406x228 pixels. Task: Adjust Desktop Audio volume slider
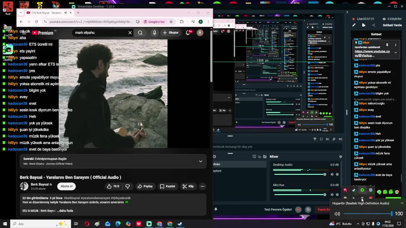tap(299, 174)
